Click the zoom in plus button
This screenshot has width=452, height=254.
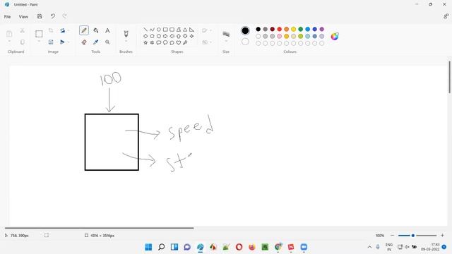point(442,235)
